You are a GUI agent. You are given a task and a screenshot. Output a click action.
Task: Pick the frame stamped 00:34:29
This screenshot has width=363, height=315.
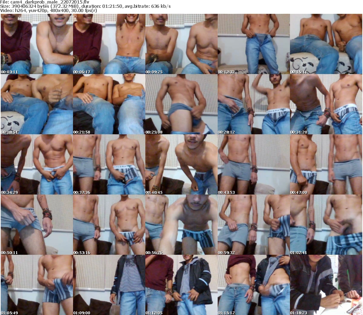37,164
